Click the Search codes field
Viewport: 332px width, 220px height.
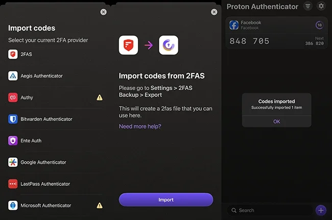[271, 210]
